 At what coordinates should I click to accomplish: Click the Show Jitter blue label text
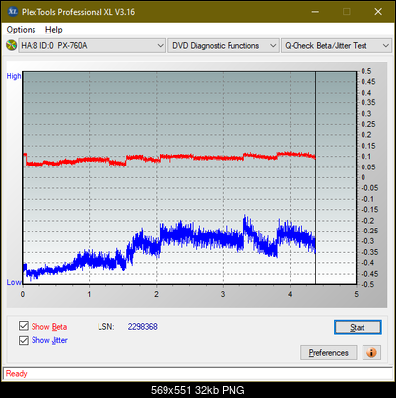49,340
